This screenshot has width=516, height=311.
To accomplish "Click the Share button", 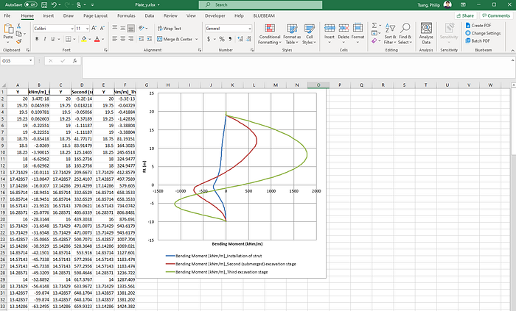I will pos(465,15).
